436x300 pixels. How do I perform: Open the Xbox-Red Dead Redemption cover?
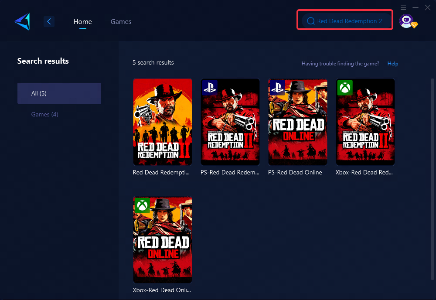click(x=365, y=122)
